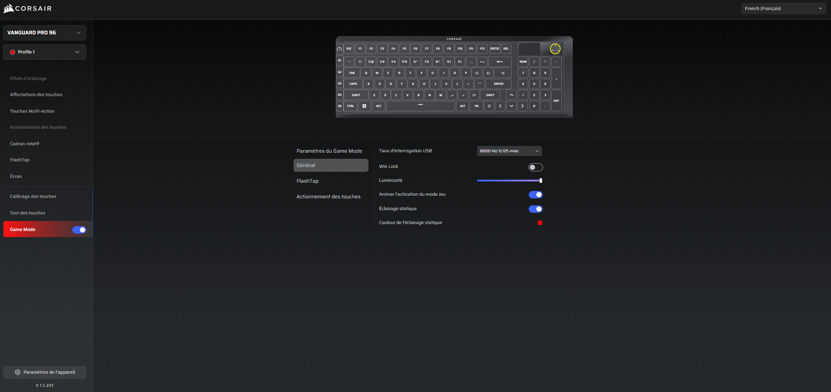The height and width of the screenshot is (392, 831).
Task: Enable the Win Lock toggle
Action: tap(535, 167)
